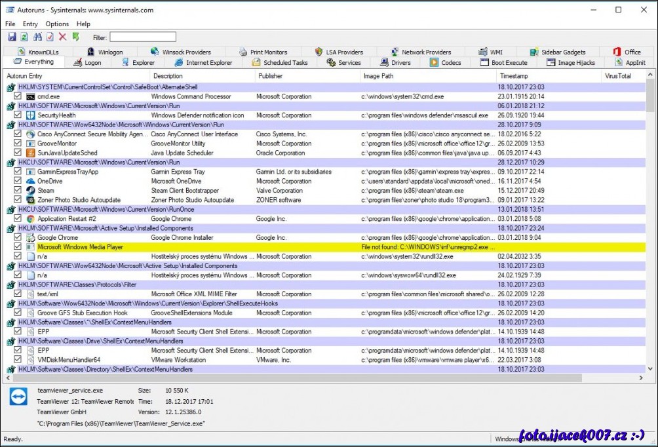Disable the SunJavaUpdateSched checkbox
The width and height of the screenshot is (658, 447).
[18, 153]
